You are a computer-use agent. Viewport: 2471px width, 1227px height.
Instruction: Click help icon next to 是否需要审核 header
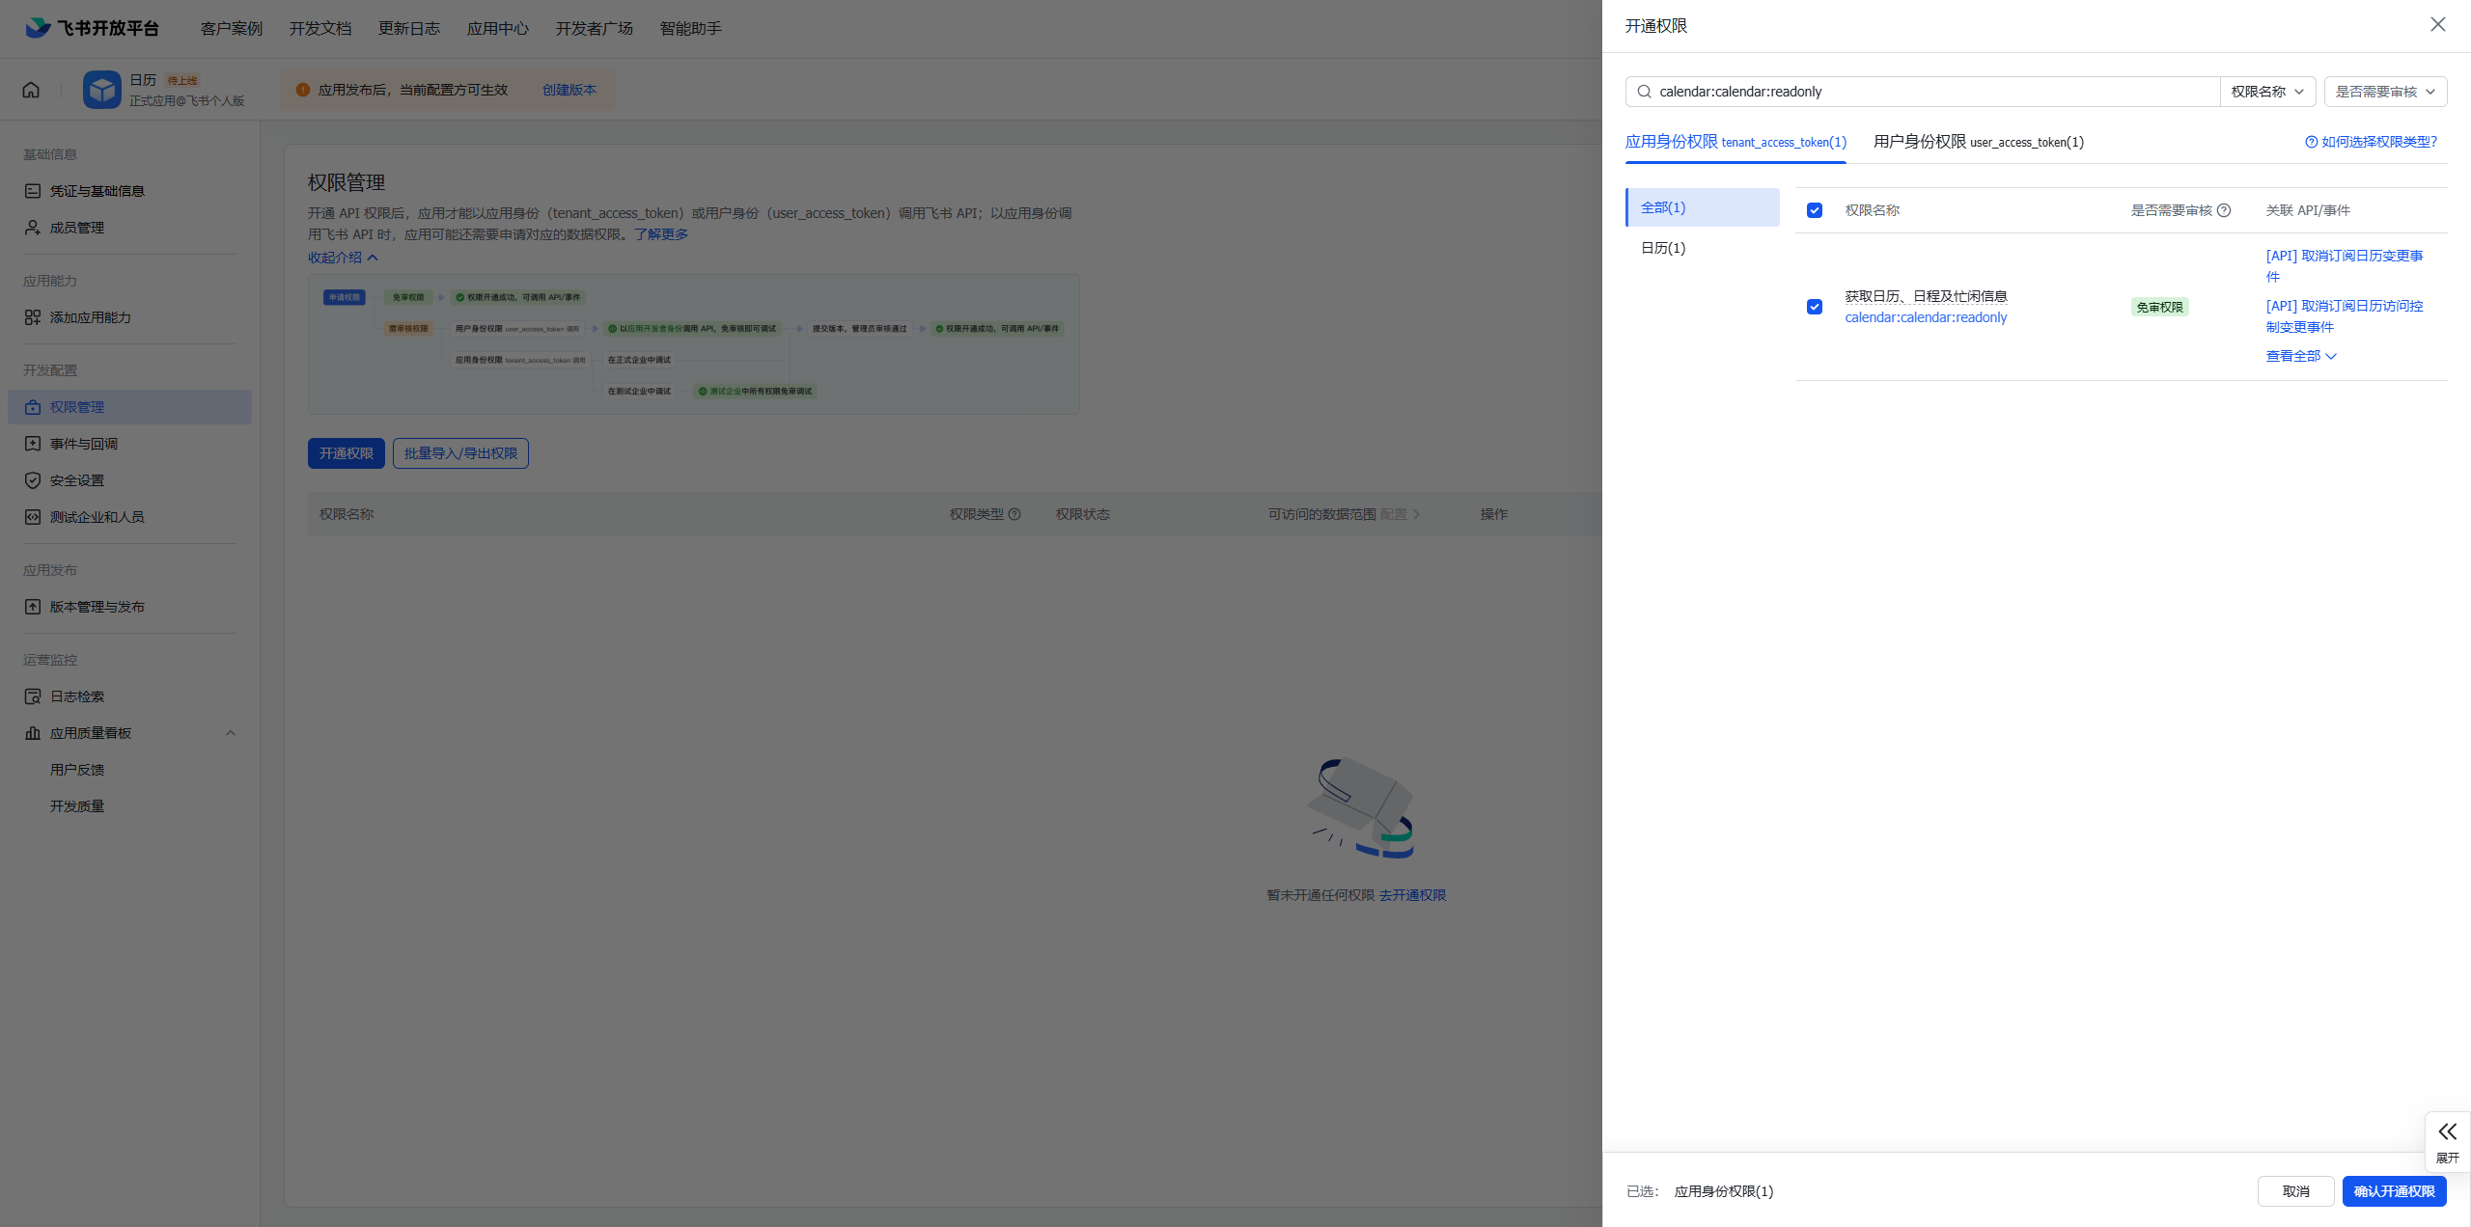2224,210
